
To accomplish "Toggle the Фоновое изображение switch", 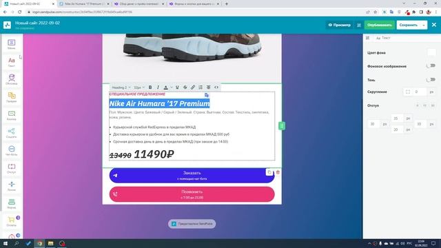I will tap(431, 66).
